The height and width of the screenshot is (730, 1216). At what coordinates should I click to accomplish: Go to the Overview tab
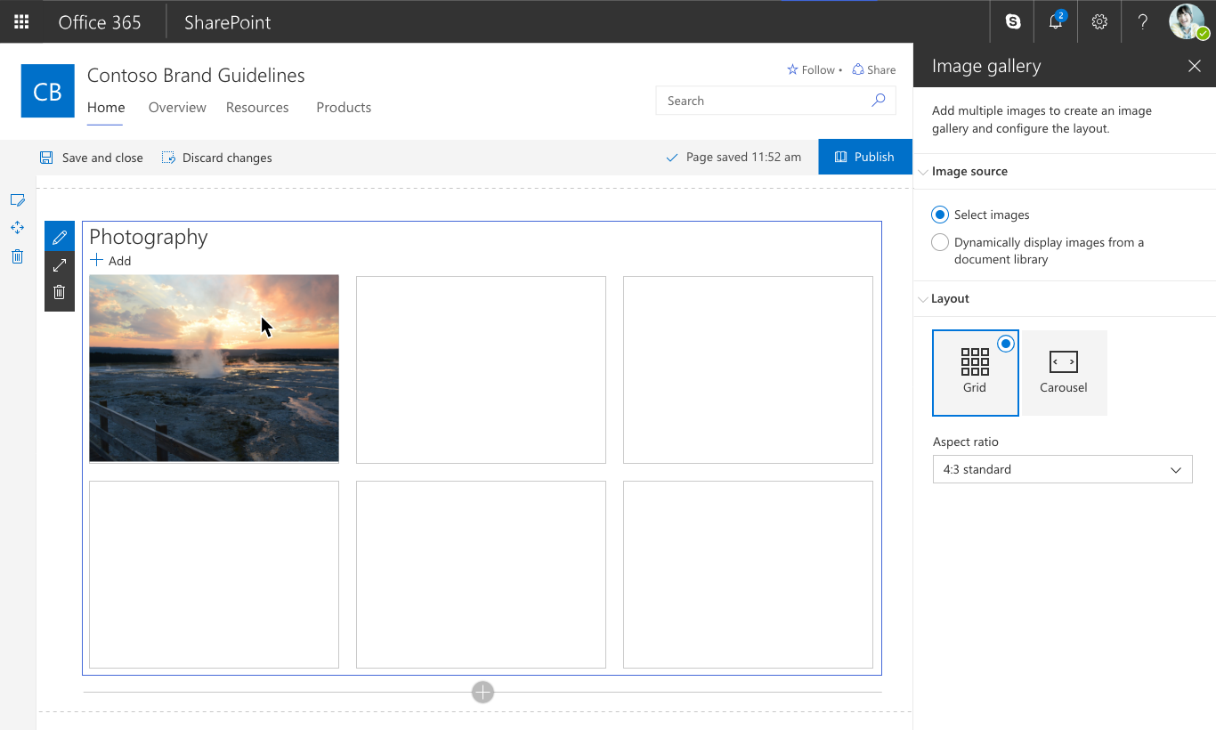(177, 108)
